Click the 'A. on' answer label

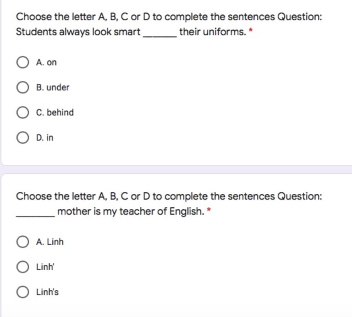pos(46,63)
